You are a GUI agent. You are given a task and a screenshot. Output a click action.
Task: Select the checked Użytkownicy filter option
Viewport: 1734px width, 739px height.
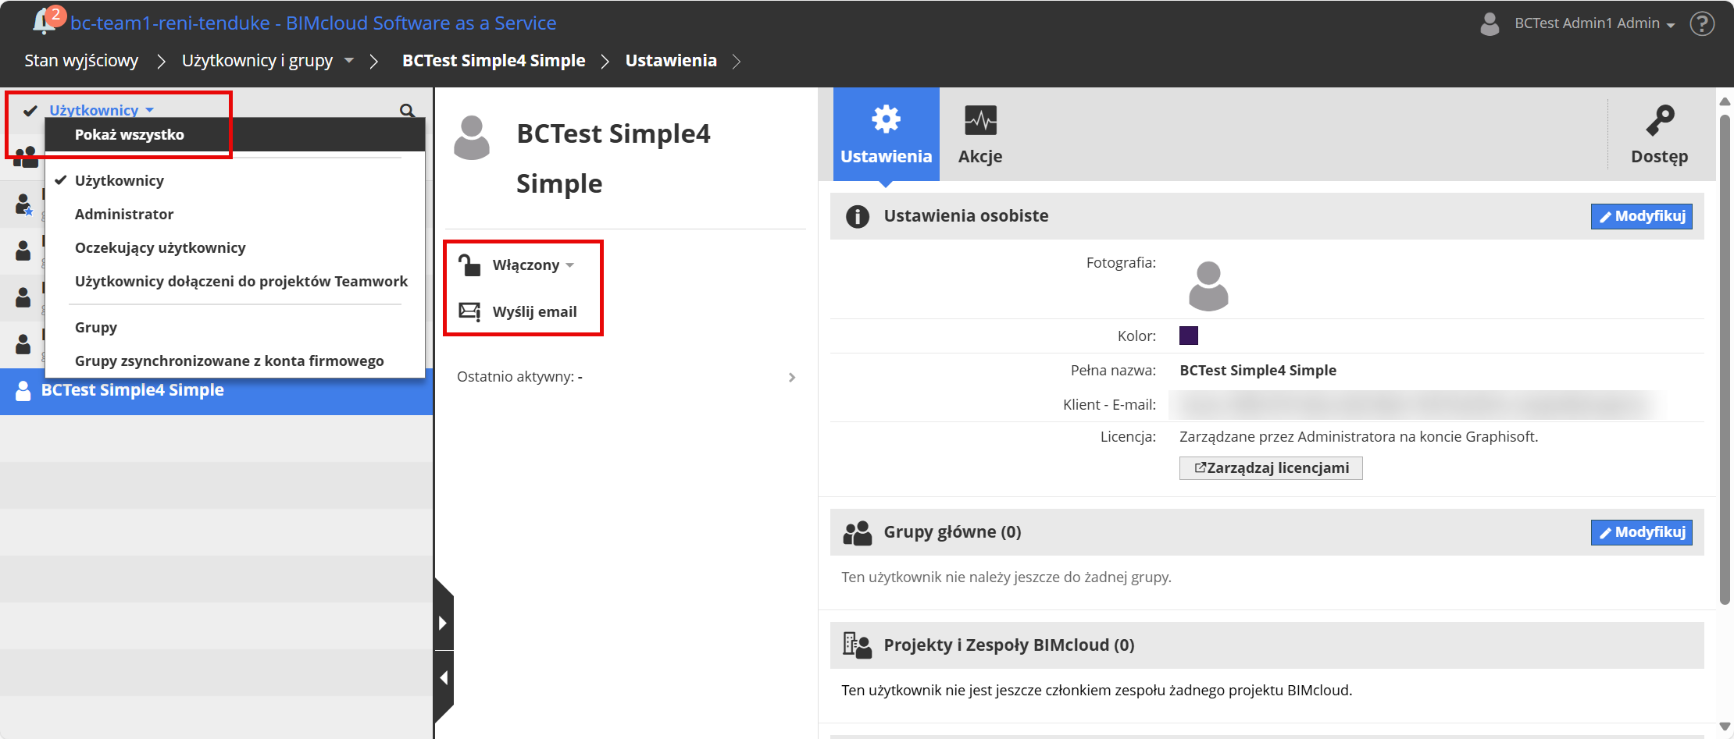119,180
